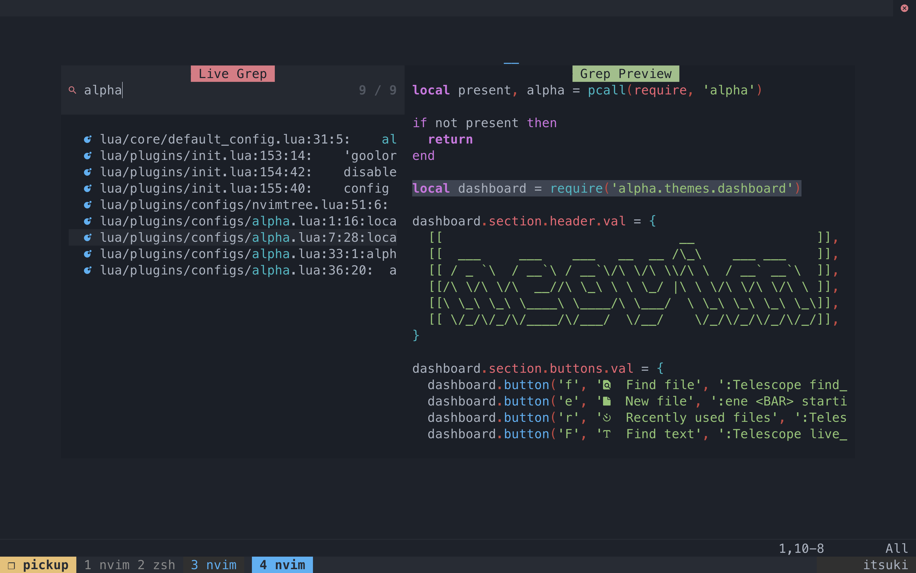Click the pickup session name
The width and height of the screenshot is (916, 573).
click(x=46, y=565)
